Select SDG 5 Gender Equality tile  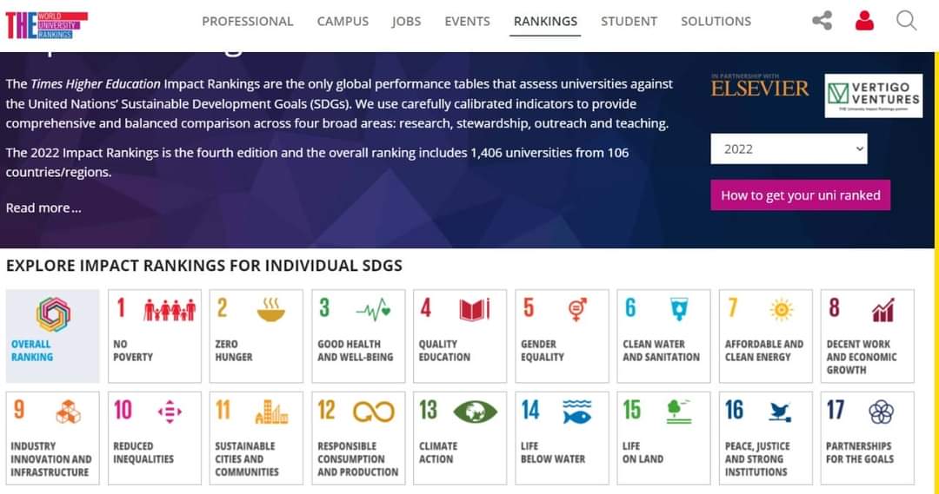[x=563, y=336]
